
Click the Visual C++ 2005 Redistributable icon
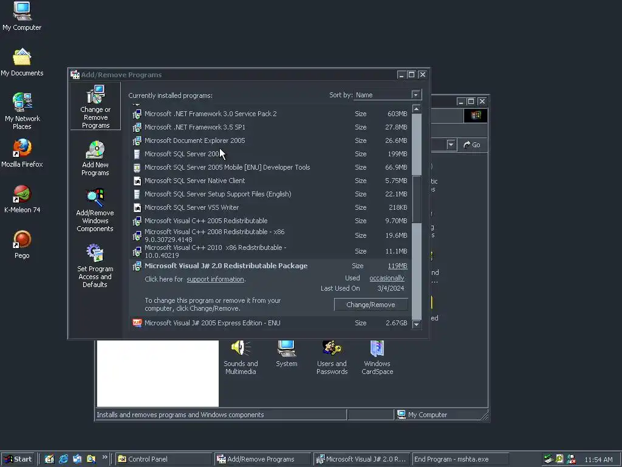point(137,221)
